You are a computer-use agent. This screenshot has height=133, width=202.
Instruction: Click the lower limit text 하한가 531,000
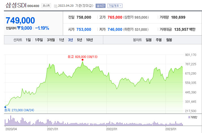pos(136,29)
